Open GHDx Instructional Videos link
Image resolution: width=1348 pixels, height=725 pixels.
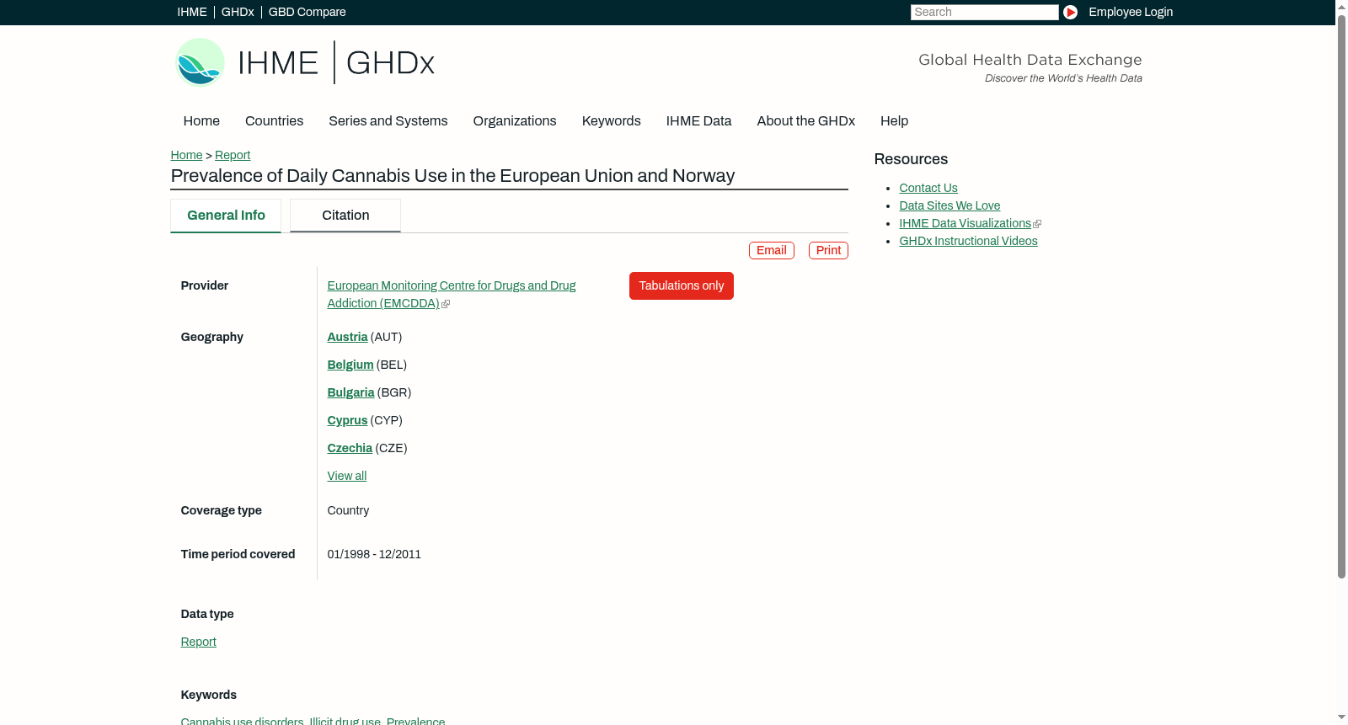point(968,241)
